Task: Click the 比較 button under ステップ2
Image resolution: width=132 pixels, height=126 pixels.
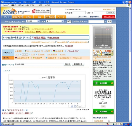Action: 103,107
